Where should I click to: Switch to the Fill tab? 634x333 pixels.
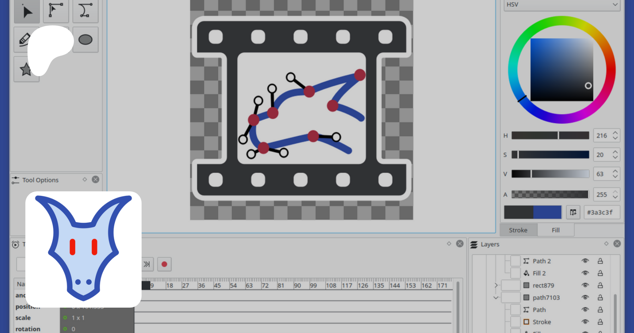coord(555,230)
